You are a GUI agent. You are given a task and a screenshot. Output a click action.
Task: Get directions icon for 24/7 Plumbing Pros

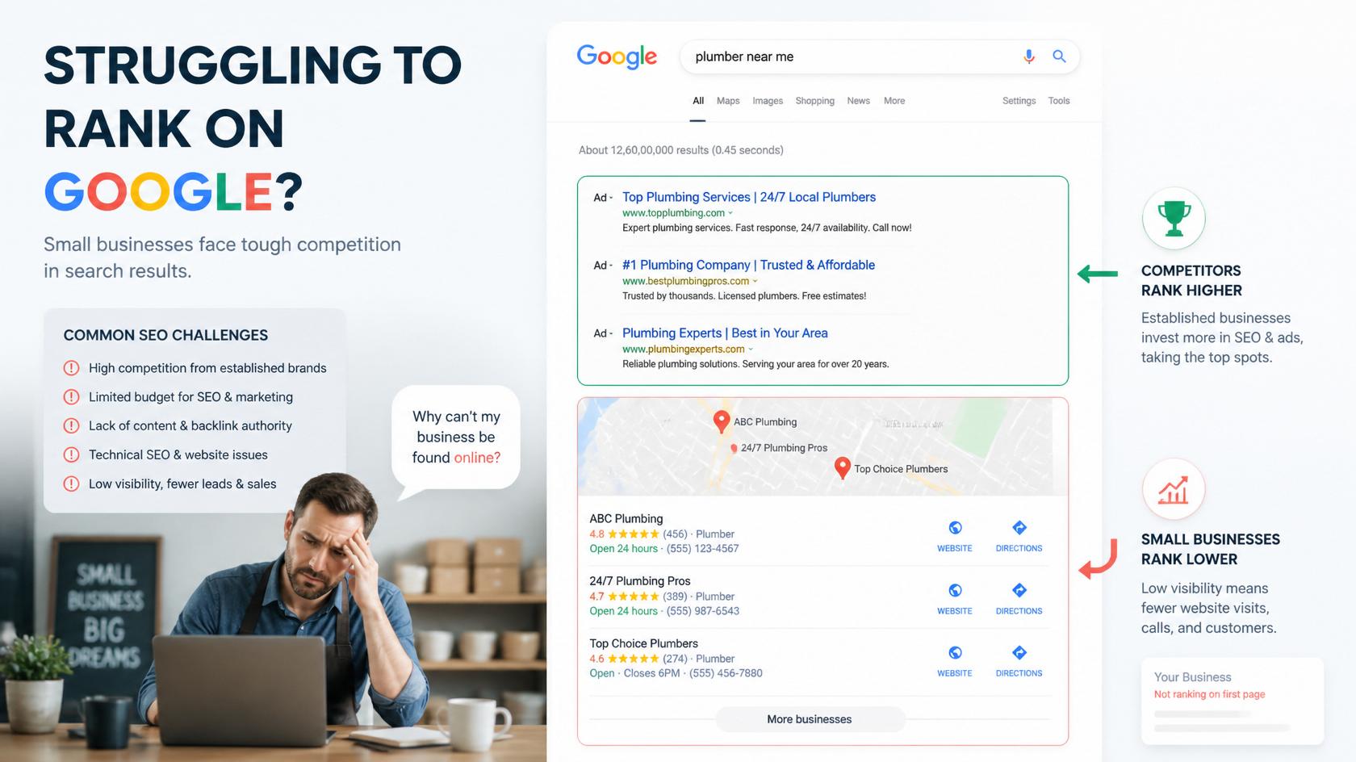click(x=1019, y=590)
